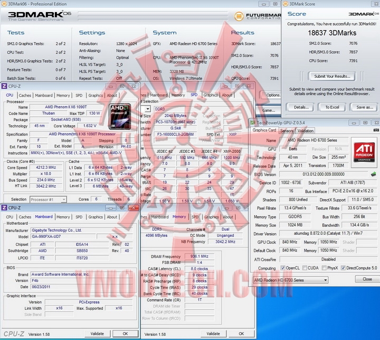
Task: Click the GPU-Z BIOS Version field
Action: click(x=324, y=174)
